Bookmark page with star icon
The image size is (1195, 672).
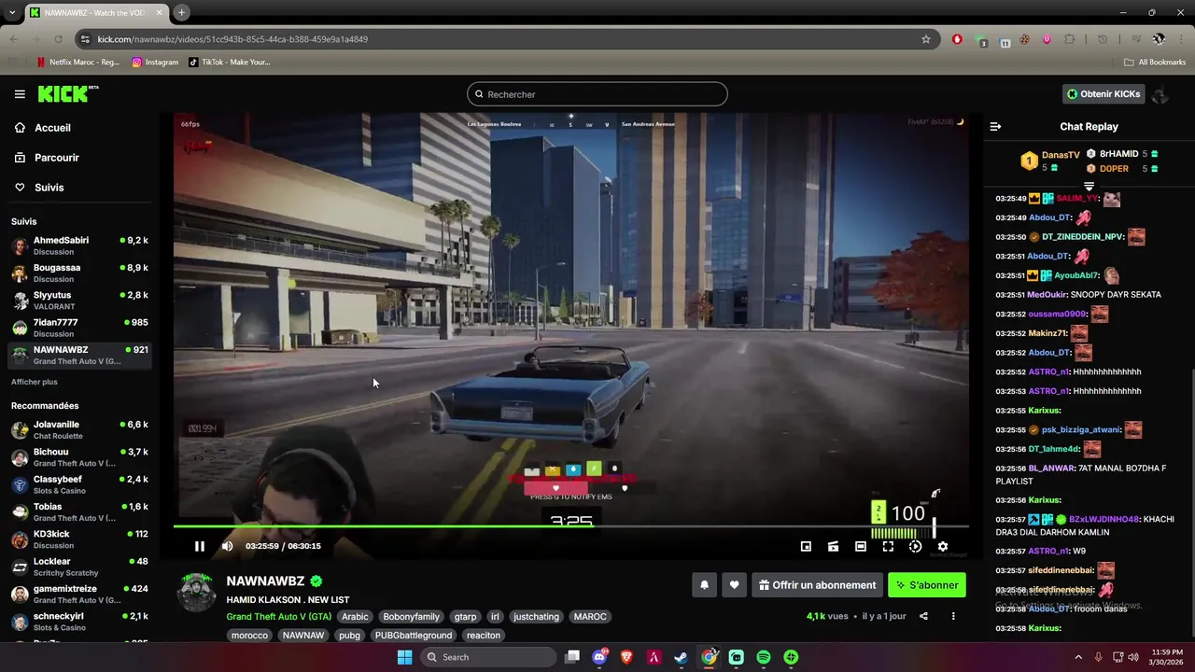[x=926, y=39]
